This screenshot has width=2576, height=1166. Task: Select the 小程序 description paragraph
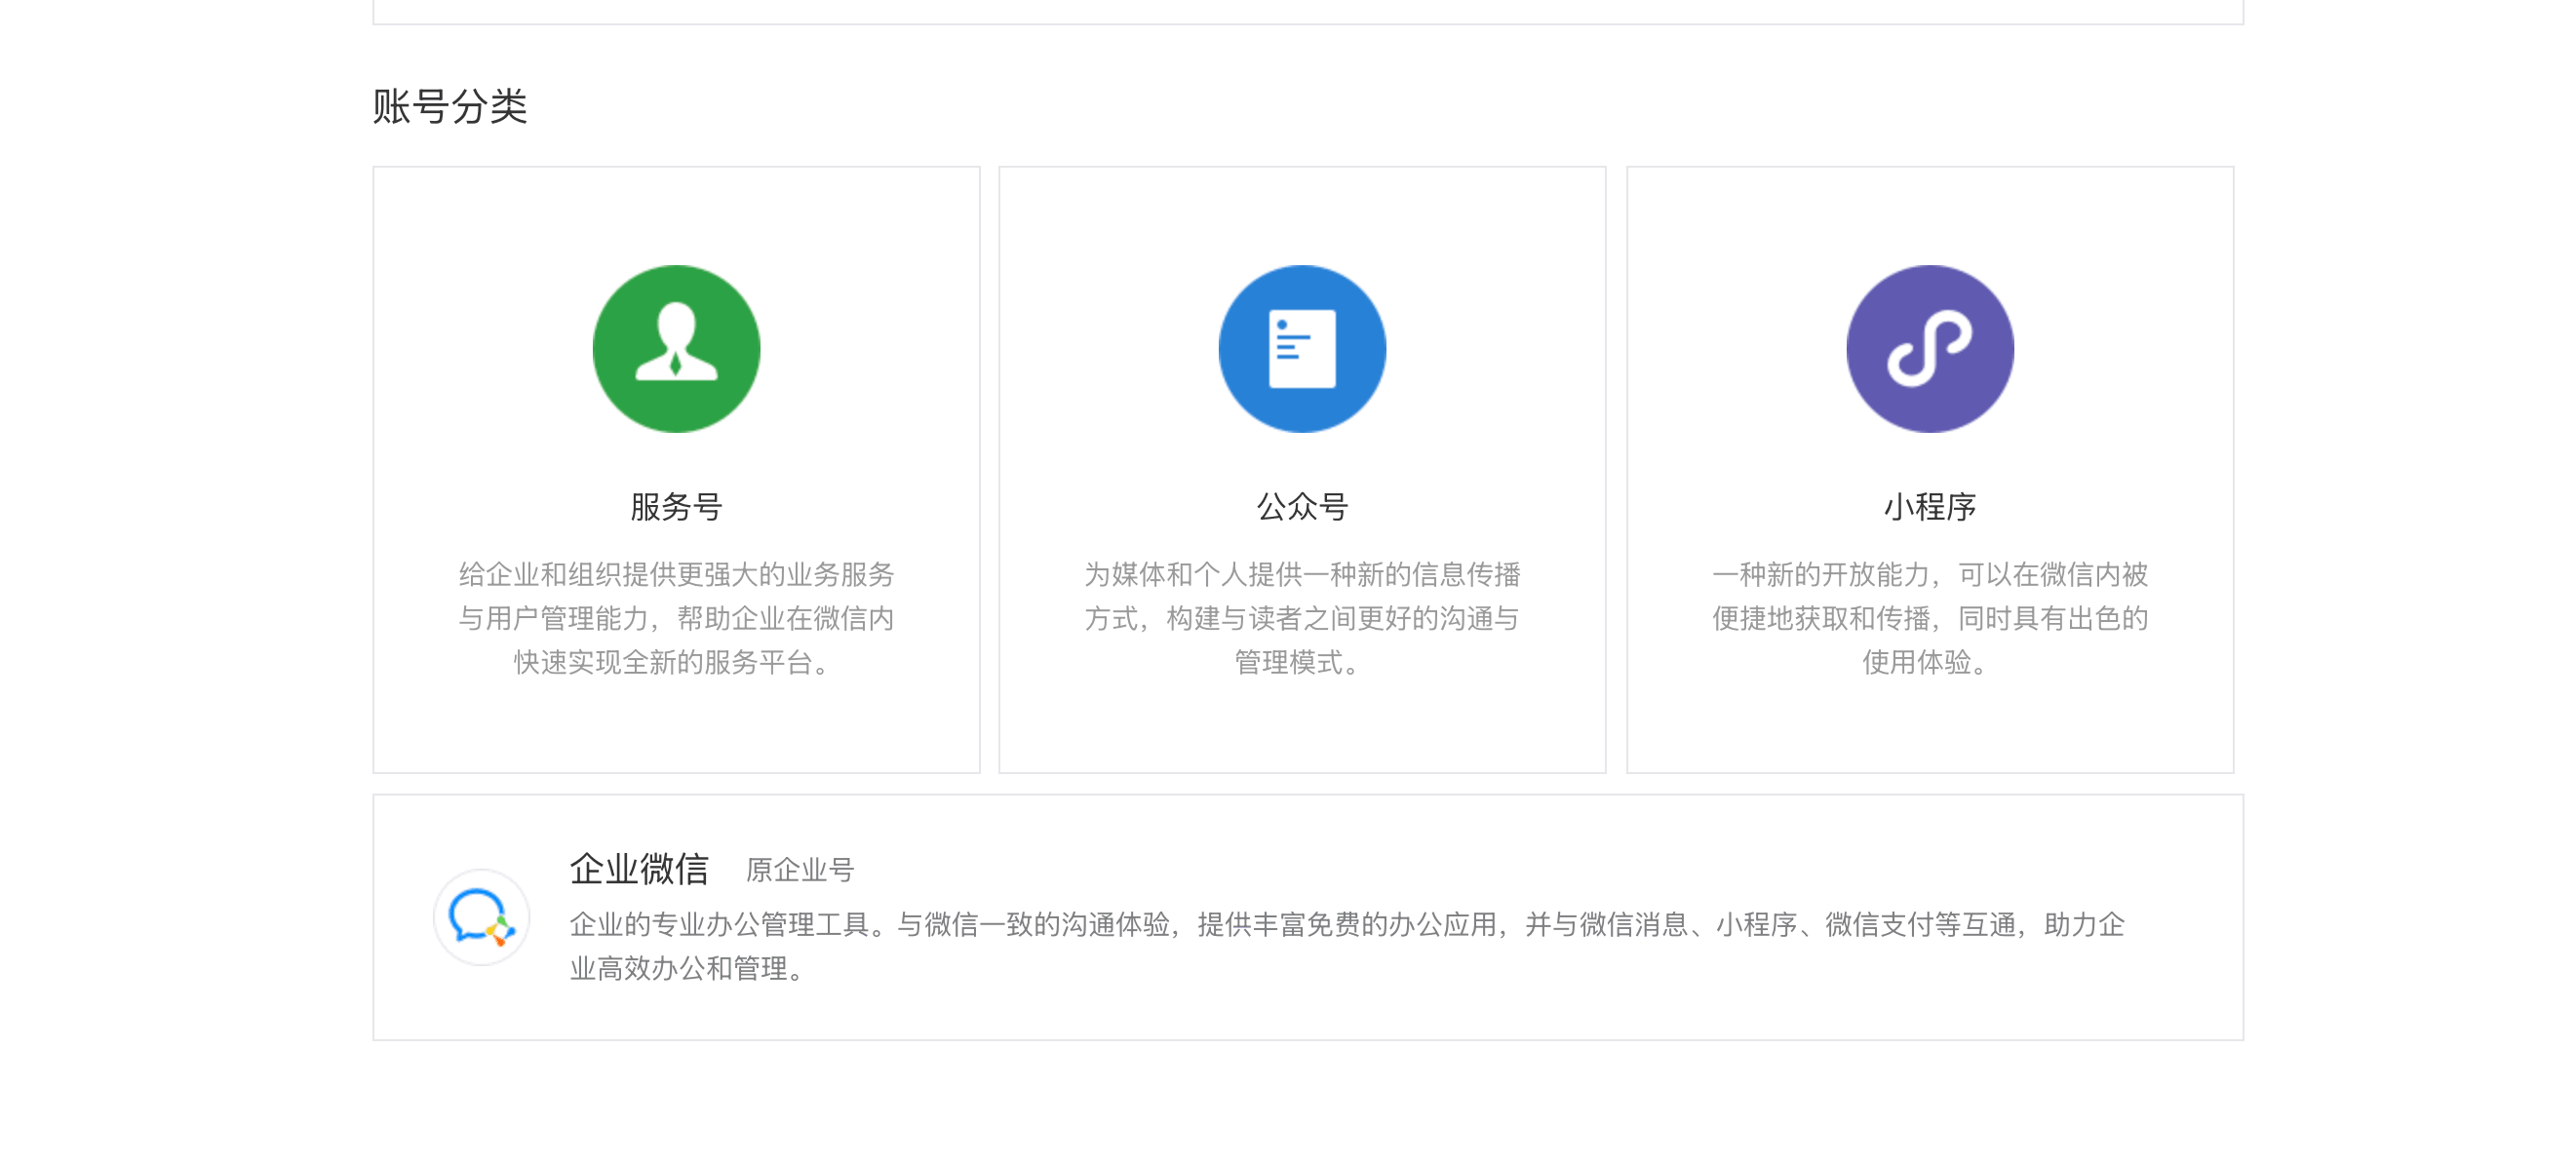click(x=1929, y=618)
